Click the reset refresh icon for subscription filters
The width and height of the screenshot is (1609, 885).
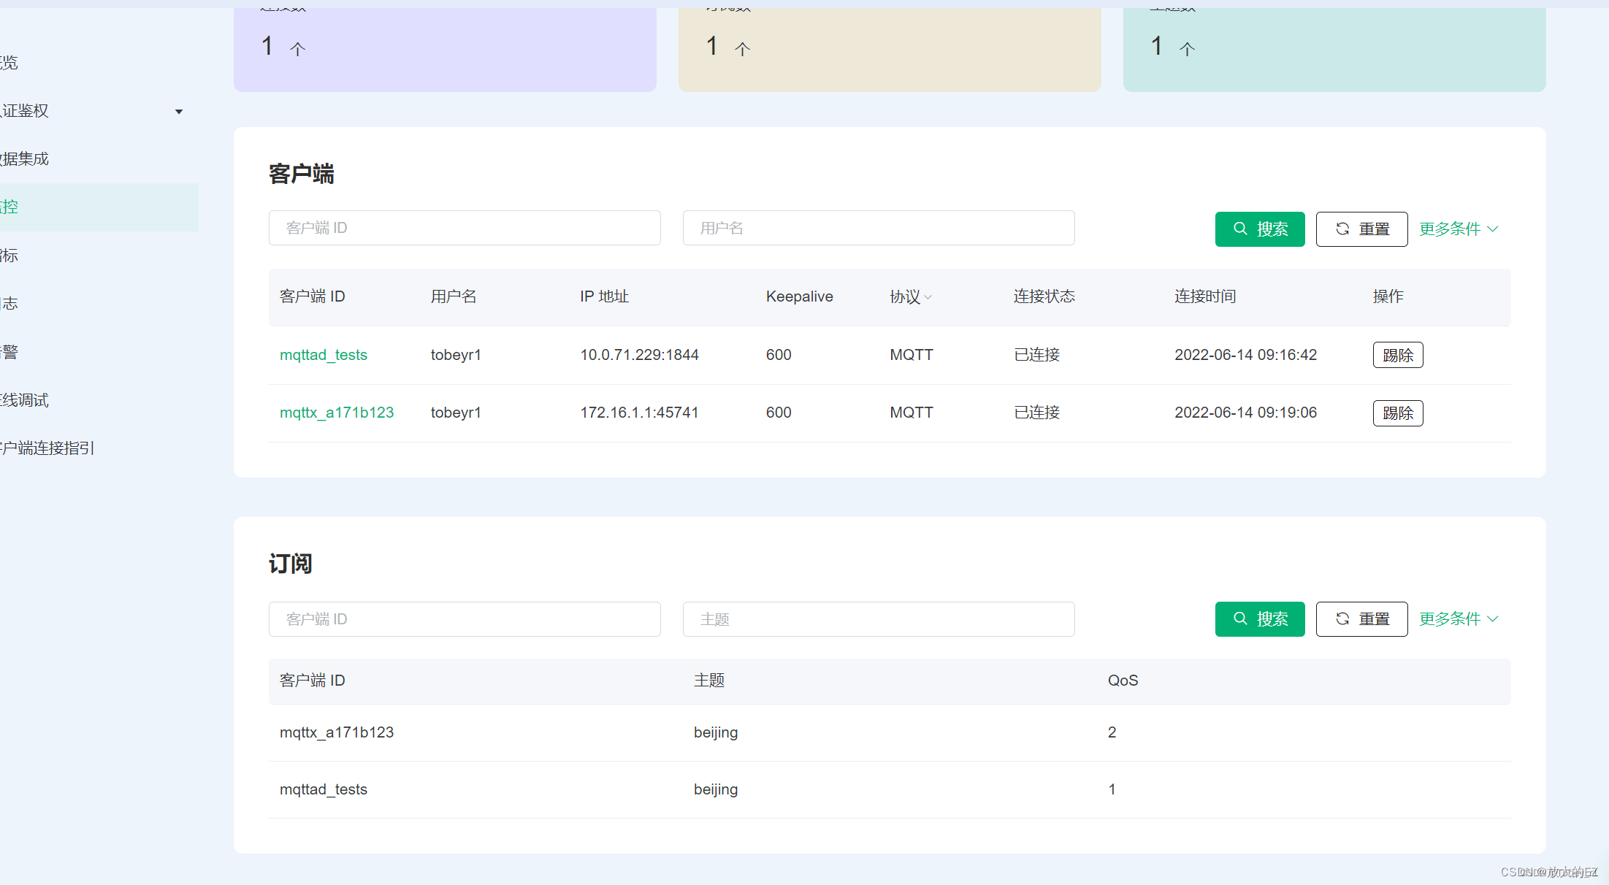pos(1342,618)
